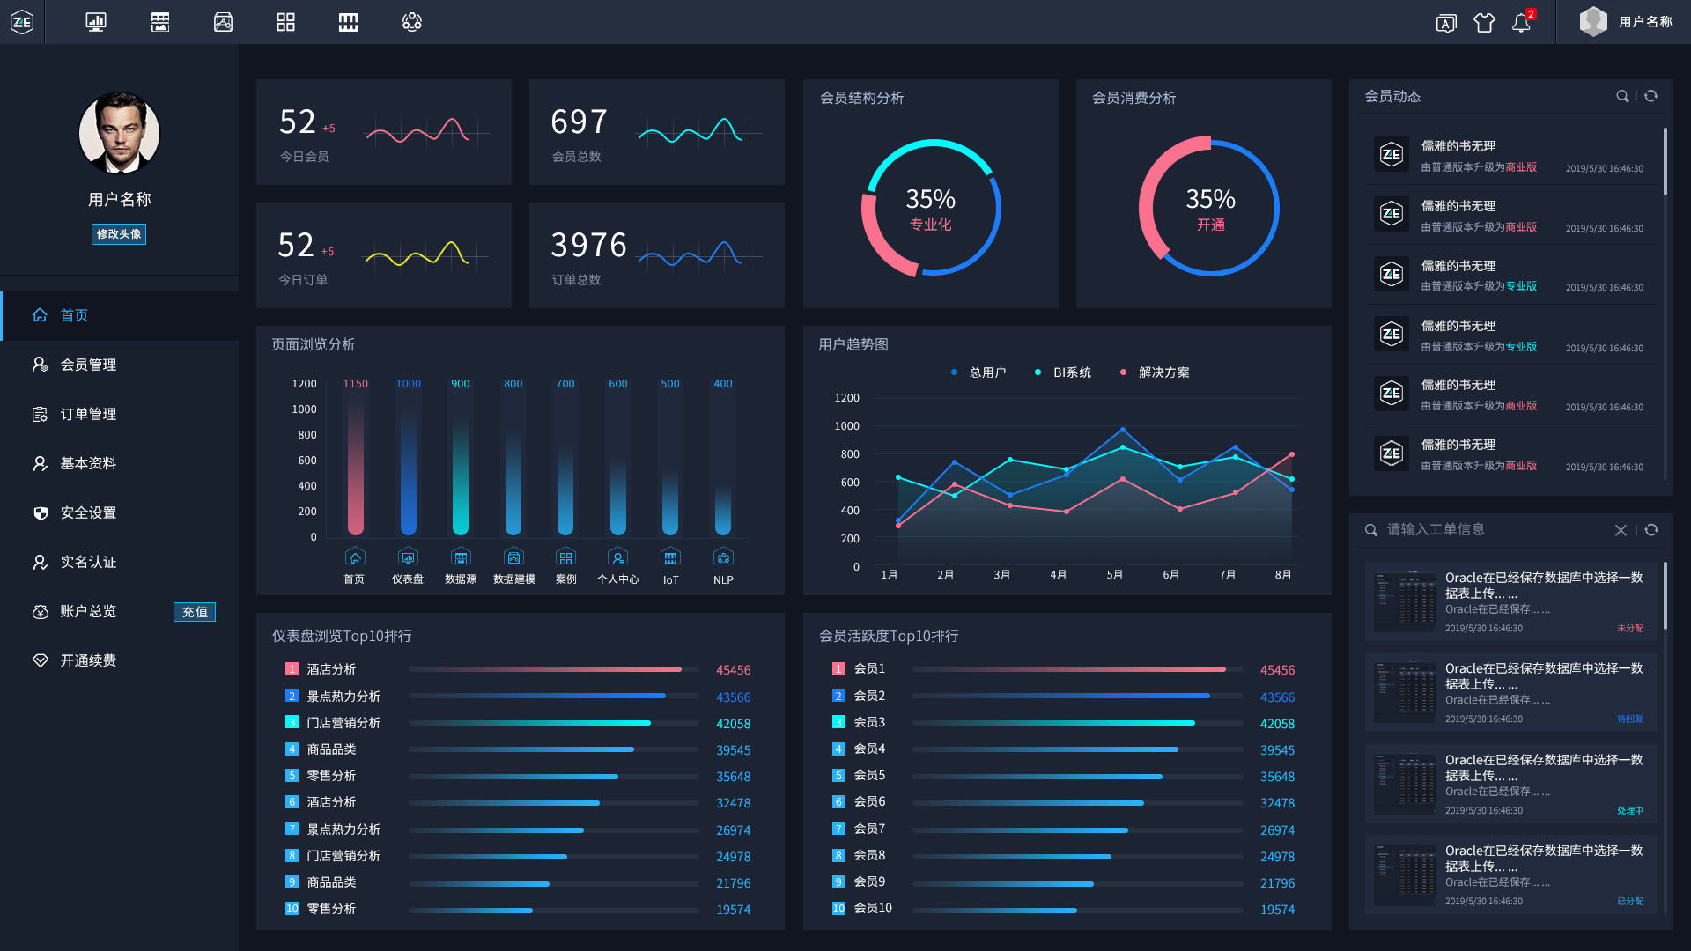The width and height of the screenshot is (1691, 951).
Task: Click the rank 1 酒店分析 progress bar
Action: [x=553, y=669]
